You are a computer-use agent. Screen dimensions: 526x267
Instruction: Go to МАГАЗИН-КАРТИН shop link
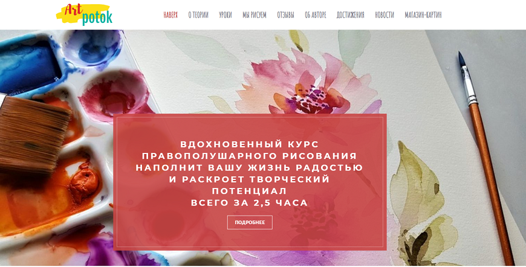[423, 15]
